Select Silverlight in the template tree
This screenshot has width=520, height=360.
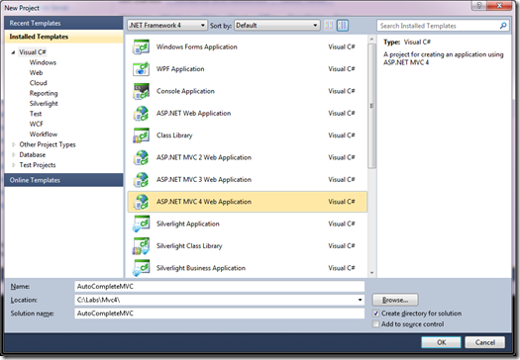pos(44,104)
